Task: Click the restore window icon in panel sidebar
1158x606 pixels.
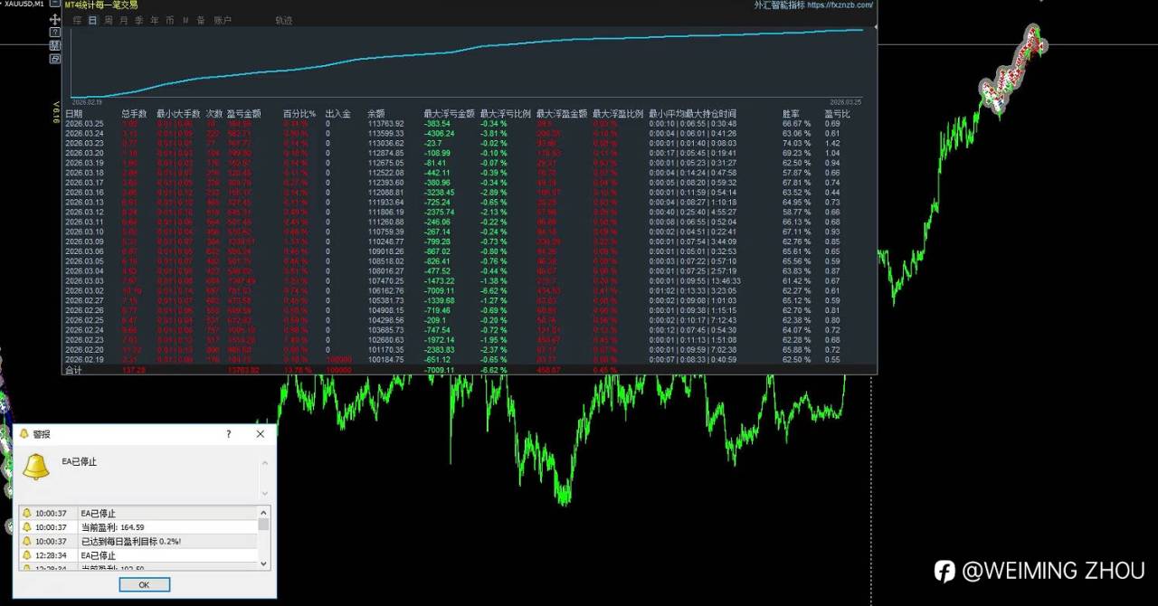Action: pyautogui.click(x=55, y=59)
